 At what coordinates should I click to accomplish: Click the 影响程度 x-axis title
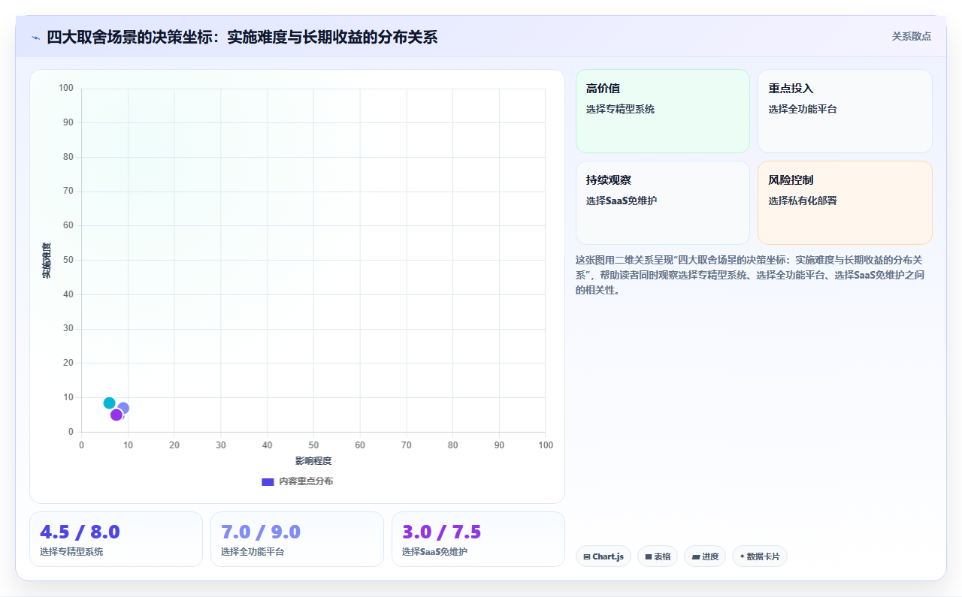(313, 460)
